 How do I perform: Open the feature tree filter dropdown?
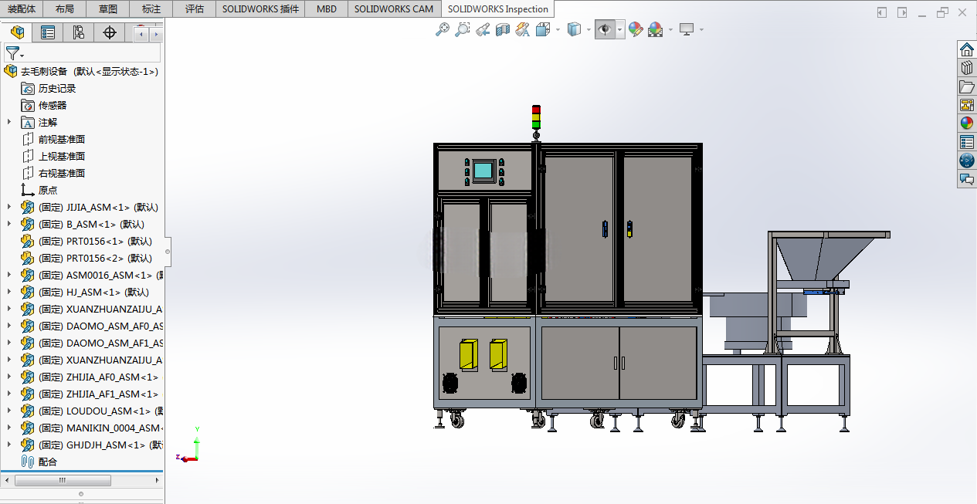coord(15,53)
